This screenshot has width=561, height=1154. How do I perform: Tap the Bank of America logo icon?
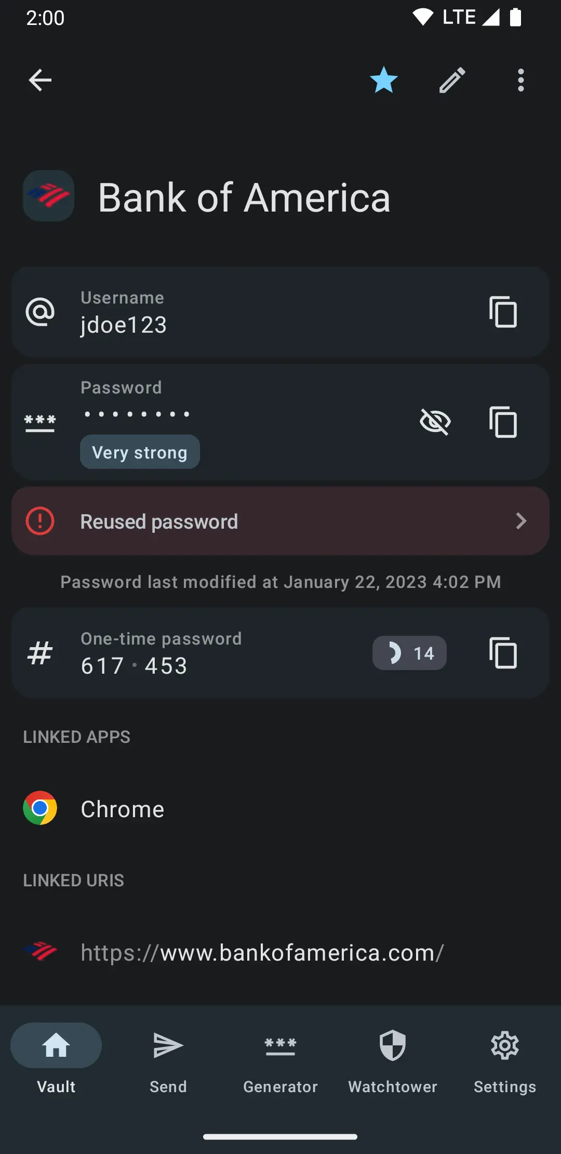pyautogui.click(x=48, y=196)
